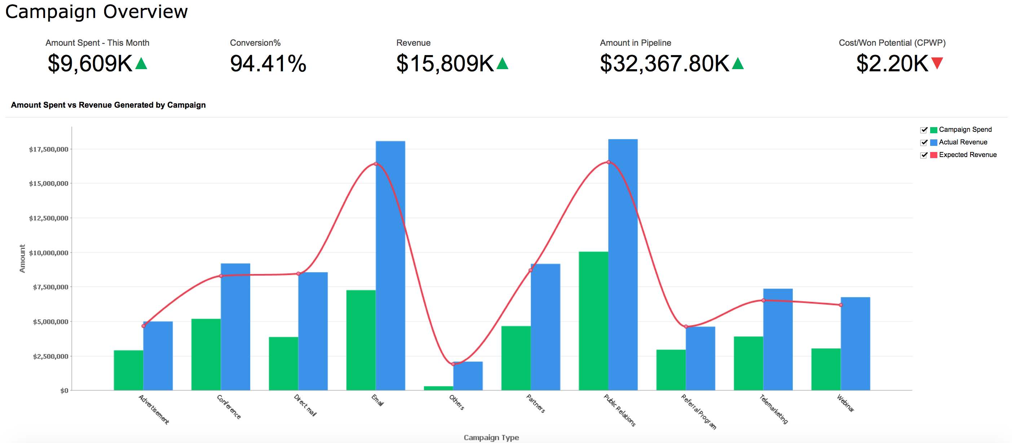Click the Webinar axis label

pyautogui.click(x=845, y=403)
